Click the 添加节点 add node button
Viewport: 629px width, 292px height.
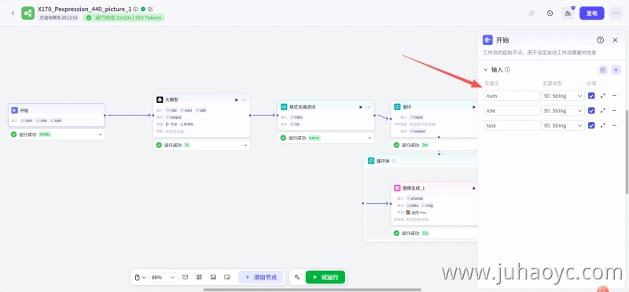point(261,277)
